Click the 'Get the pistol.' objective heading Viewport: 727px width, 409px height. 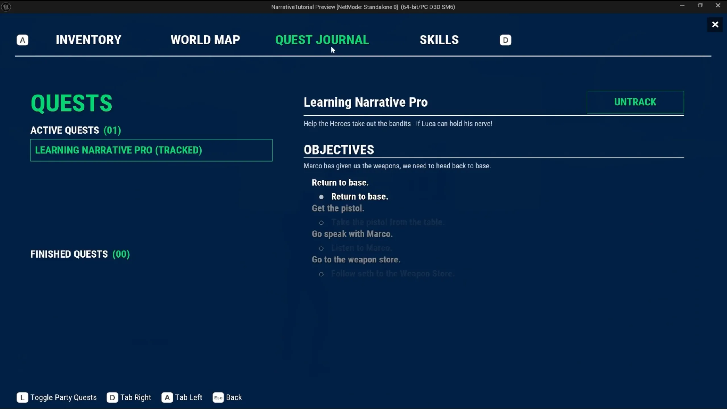click(x=338, y=208)
